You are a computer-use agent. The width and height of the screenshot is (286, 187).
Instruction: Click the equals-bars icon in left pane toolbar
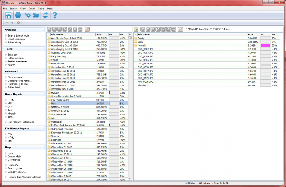point(80,29)
